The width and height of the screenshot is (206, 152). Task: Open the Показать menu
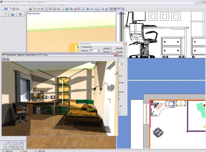[32, 5]
